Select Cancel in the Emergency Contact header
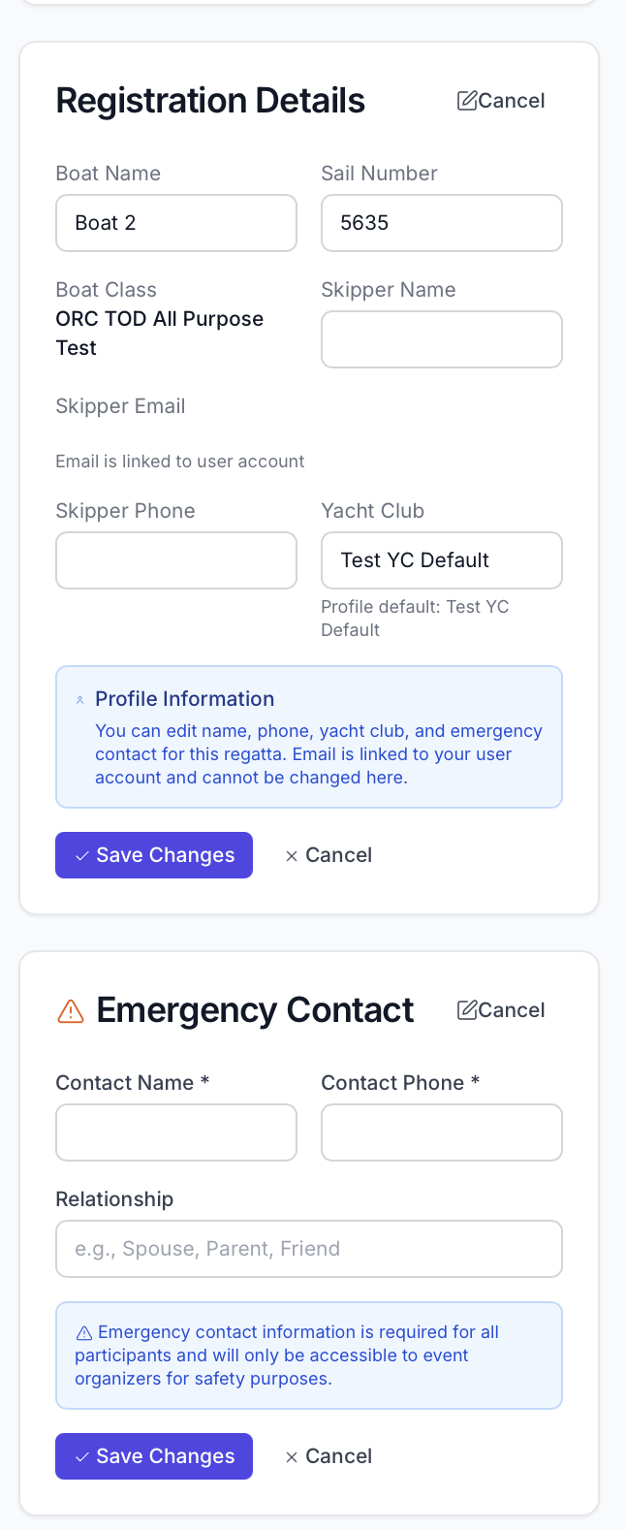Viewport: 626px width, 1530px height. click(514, 1009)
